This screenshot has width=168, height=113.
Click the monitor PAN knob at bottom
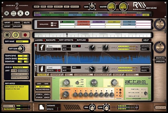[x=92, y=108]
